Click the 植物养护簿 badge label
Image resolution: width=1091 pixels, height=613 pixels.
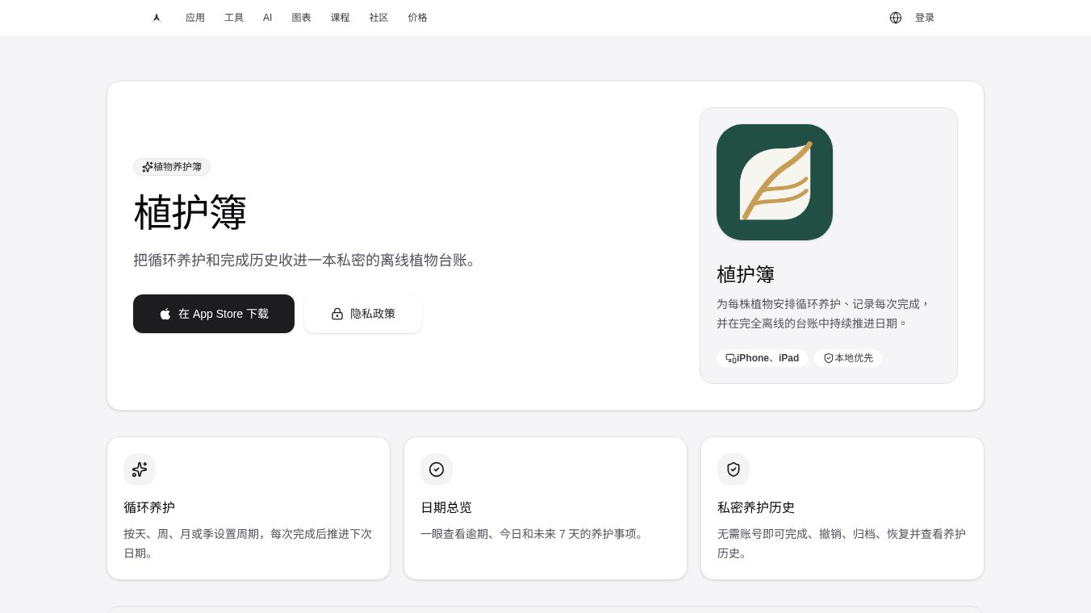click(x=178, y=167)
